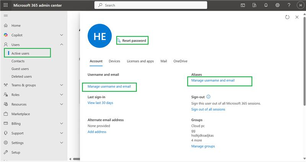The height and width of the screenshot is (162, 306).
Task: Switch to the OneDrive tab
Action: tap(180, 61)
